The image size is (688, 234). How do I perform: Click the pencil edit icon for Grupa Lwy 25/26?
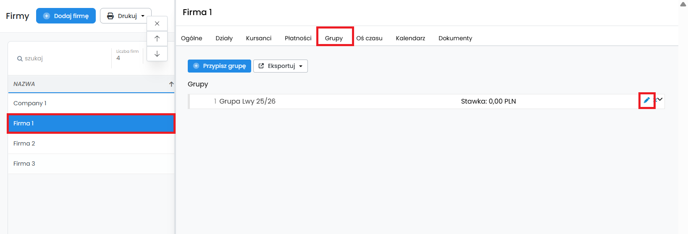(x=646, y=100)
